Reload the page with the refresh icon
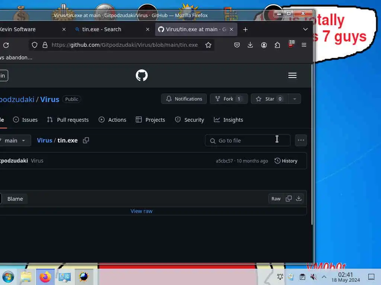Image resolution: width=381 pixels, height=285 pixels. [x=6, y=45]
